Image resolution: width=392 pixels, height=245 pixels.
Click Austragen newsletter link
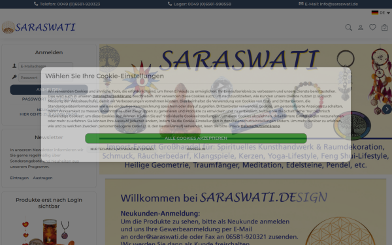pyautogui.click(x=42, y=178)
